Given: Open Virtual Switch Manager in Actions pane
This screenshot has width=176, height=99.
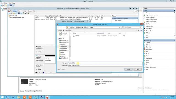Looking at the screenshot, I should click(152, 20).
